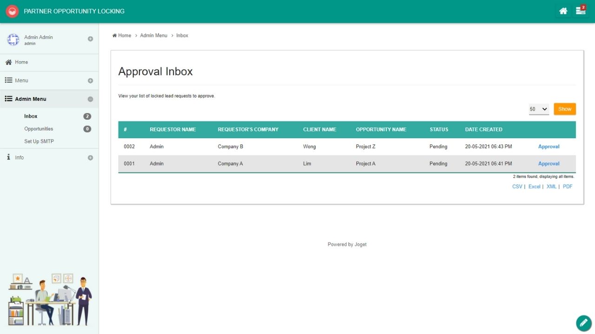Export the list as CSV
The image size is (595, 334).
tap(517, 186)
